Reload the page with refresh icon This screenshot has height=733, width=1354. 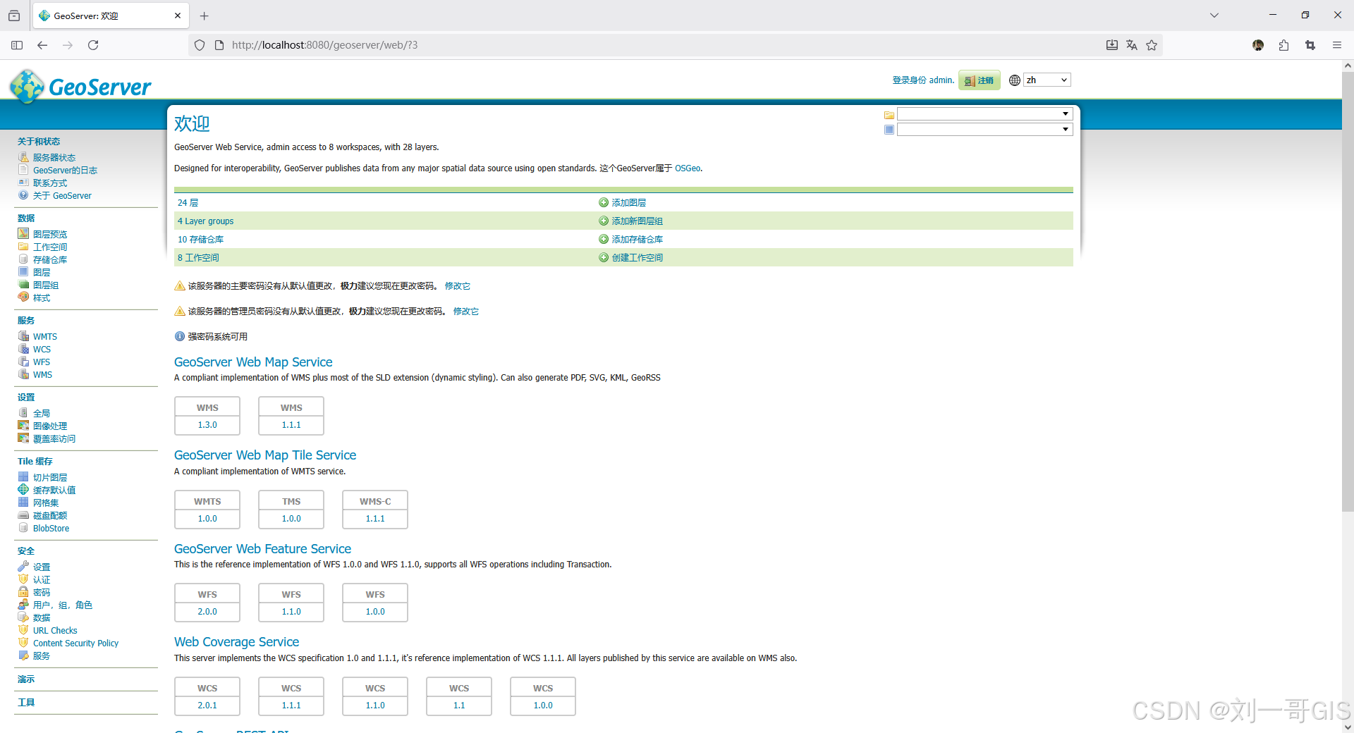pos(93,45)
